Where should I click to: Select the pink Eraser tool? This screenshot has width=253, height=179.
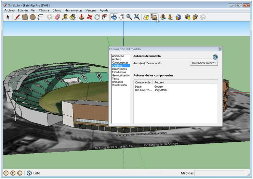pos(57,17)
